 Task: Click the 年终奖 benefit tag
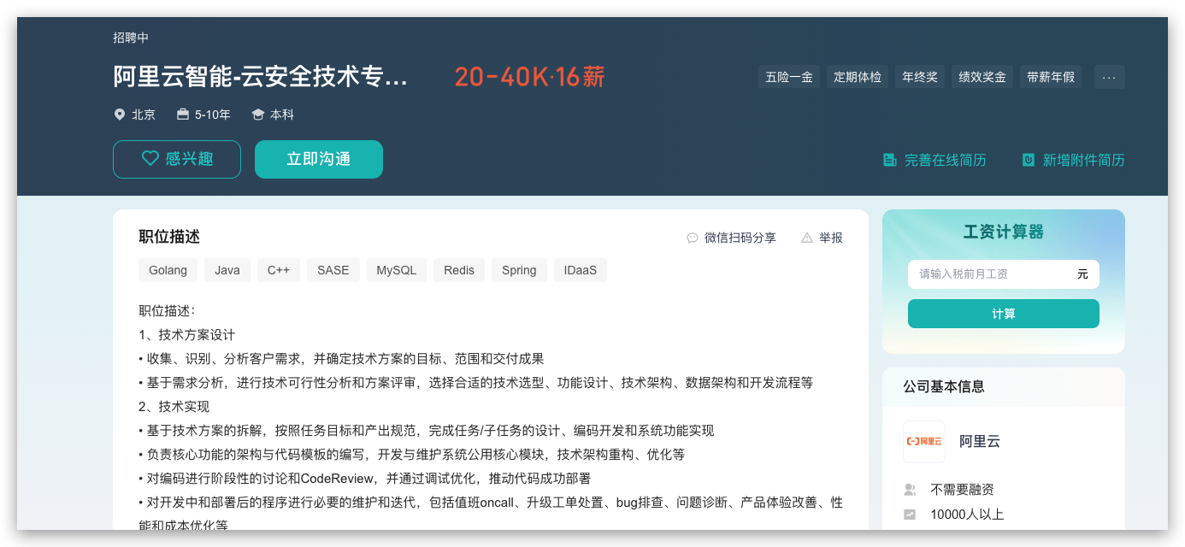pos(920,77)
